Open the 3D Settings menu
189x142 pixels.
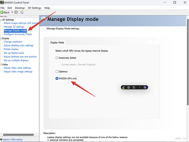[x=35, y=8]
